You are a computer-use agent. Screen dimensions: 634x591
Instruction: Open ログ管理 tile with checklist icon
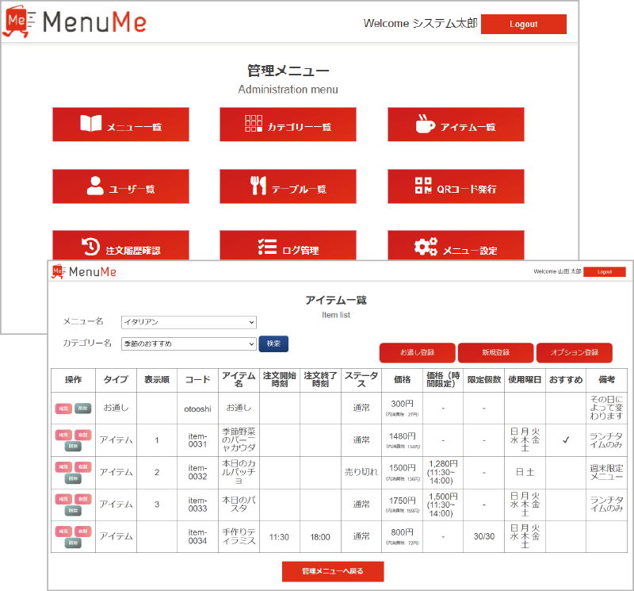288,245
